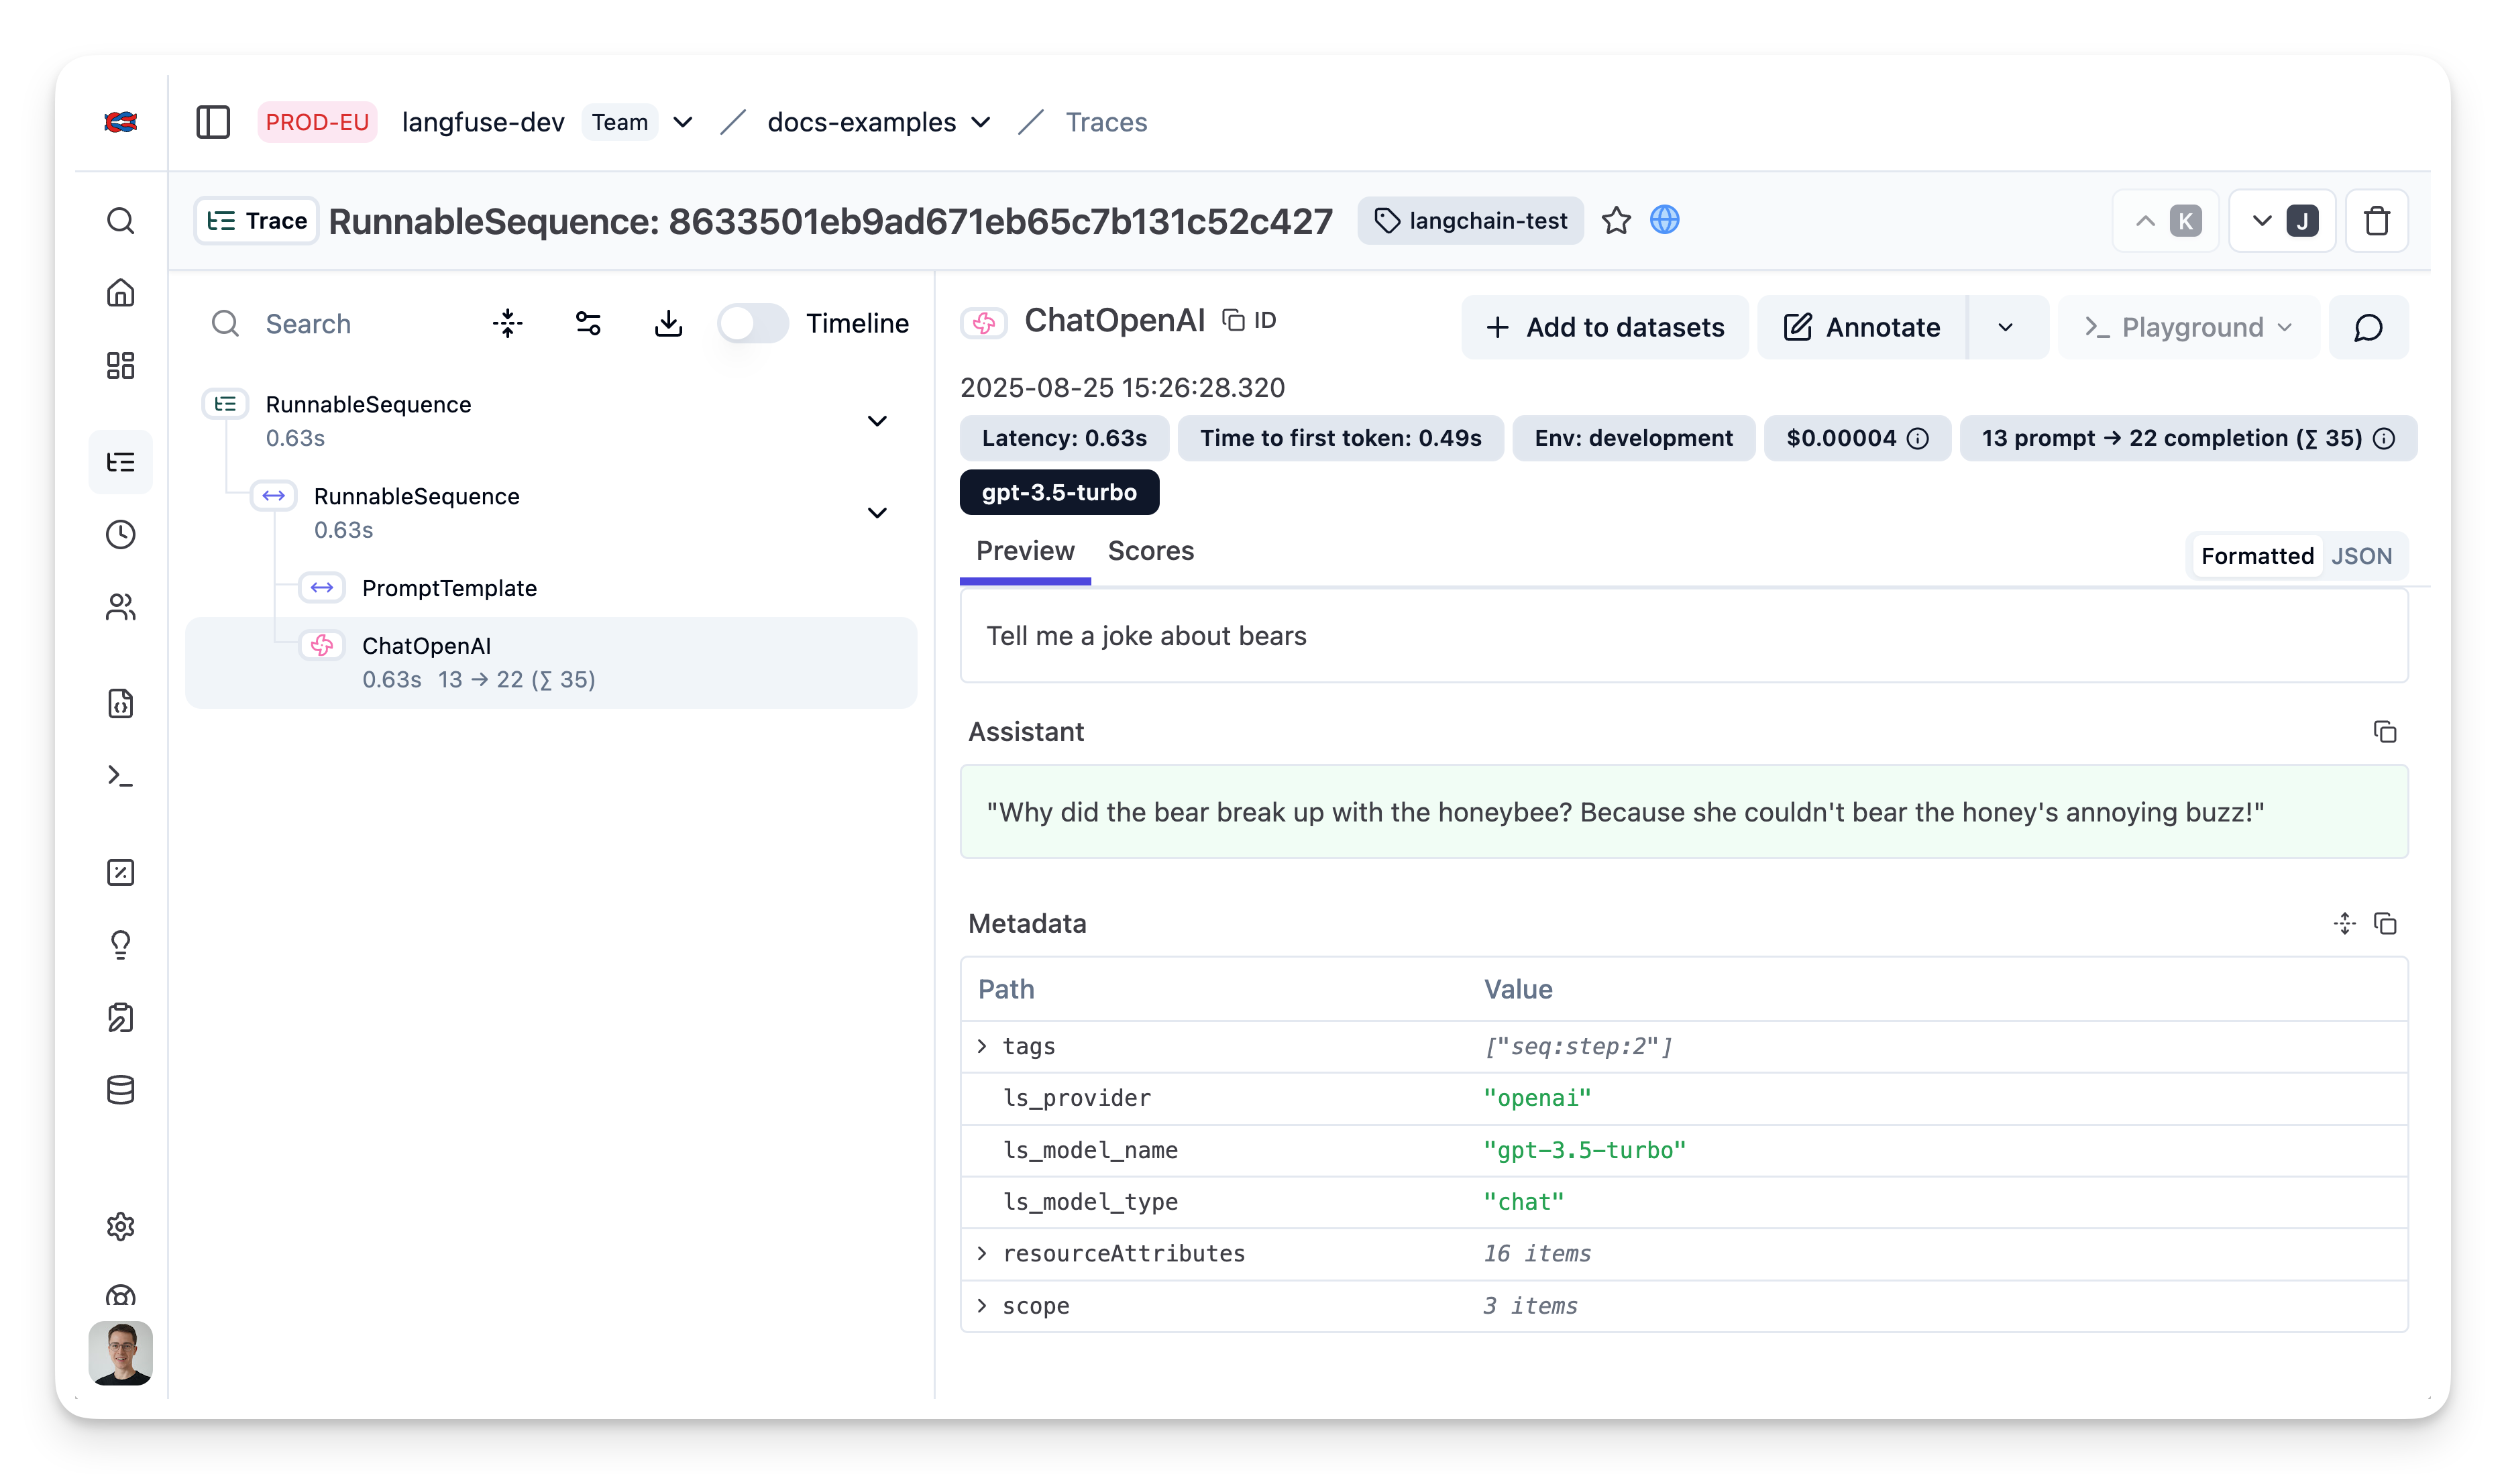Collapse the top RunnableSequence node
Screen dimensions: 2506x1474
click(x=877, y=421)
